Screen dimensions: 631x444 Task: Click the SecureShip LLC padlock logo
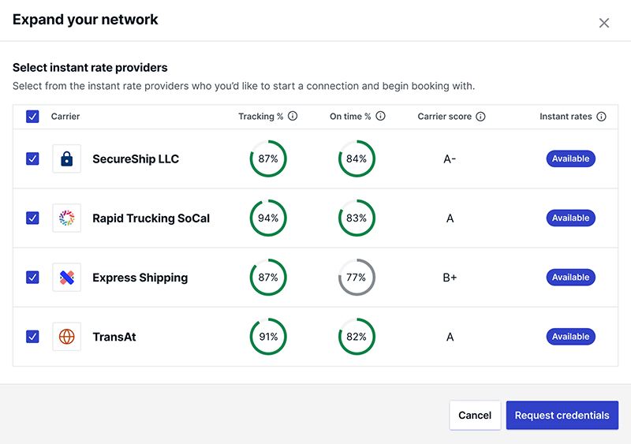point(67,159)
